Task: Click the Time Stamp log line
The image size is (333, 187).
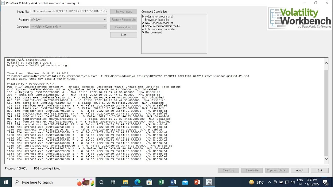Action: (38, 74)
